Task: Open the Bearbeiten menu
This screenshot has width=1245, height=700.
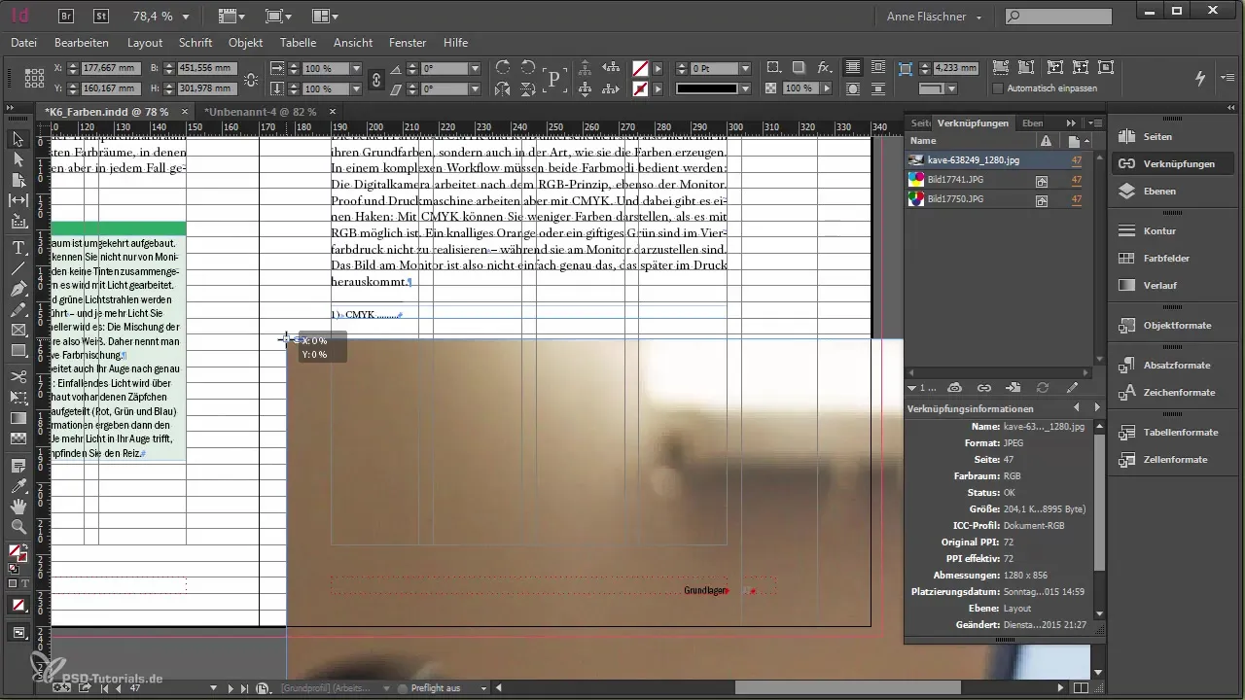Action: pos(82,43)
